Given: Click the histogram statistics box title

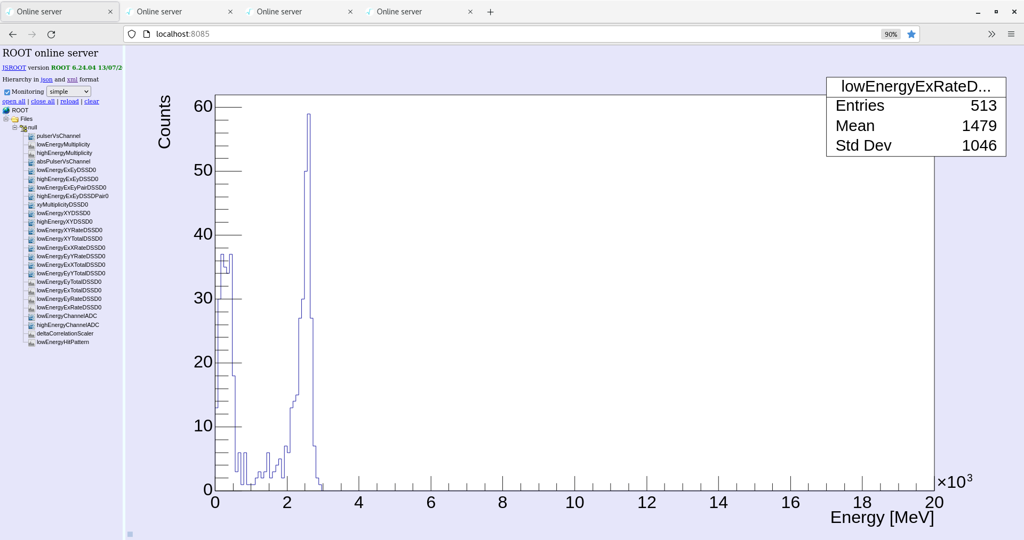Looking at the screenshot, I should (x=916, y=86).
